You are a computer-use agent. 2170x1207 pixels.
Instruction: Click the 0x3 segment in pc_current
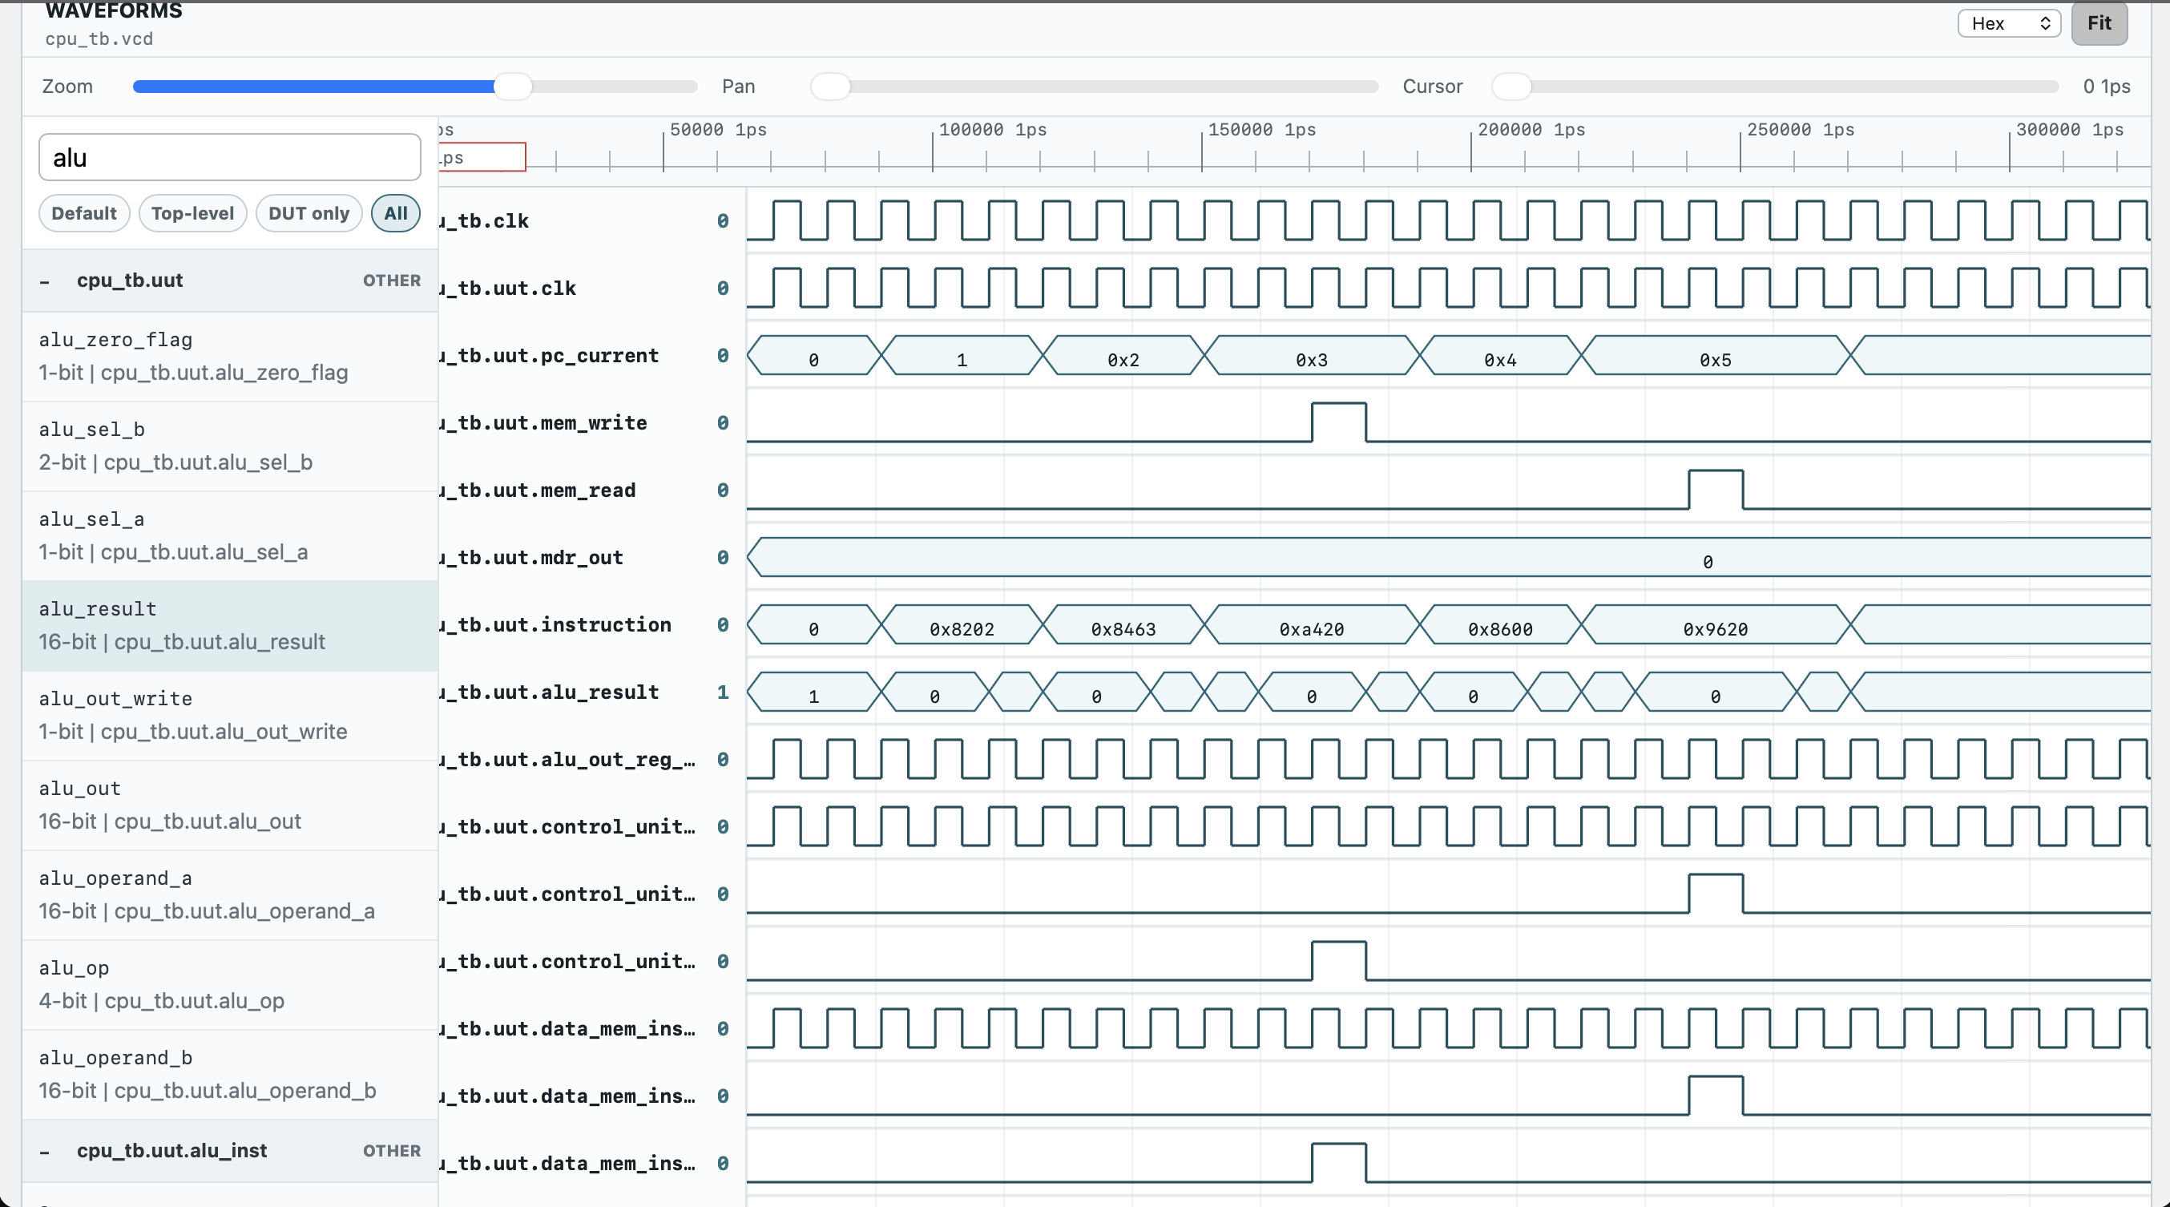pos(1313,355)
